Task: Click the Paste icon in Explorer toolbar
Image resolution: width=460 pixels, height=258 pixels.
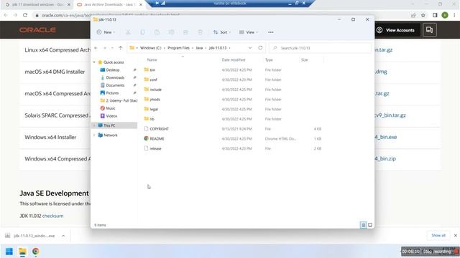Action: coord(157,32)
